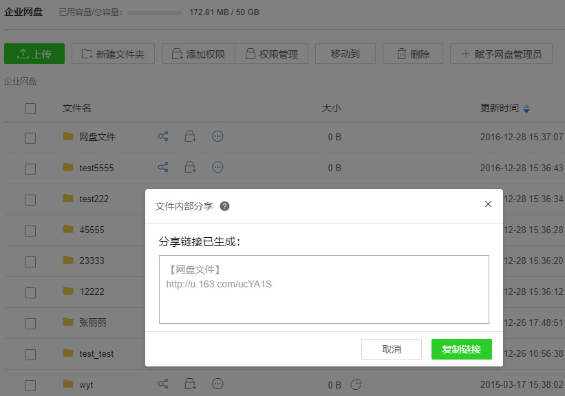The image size is (565, 396).
Task: Open the more options icon for 网盘文件
Action: [217, 137]
